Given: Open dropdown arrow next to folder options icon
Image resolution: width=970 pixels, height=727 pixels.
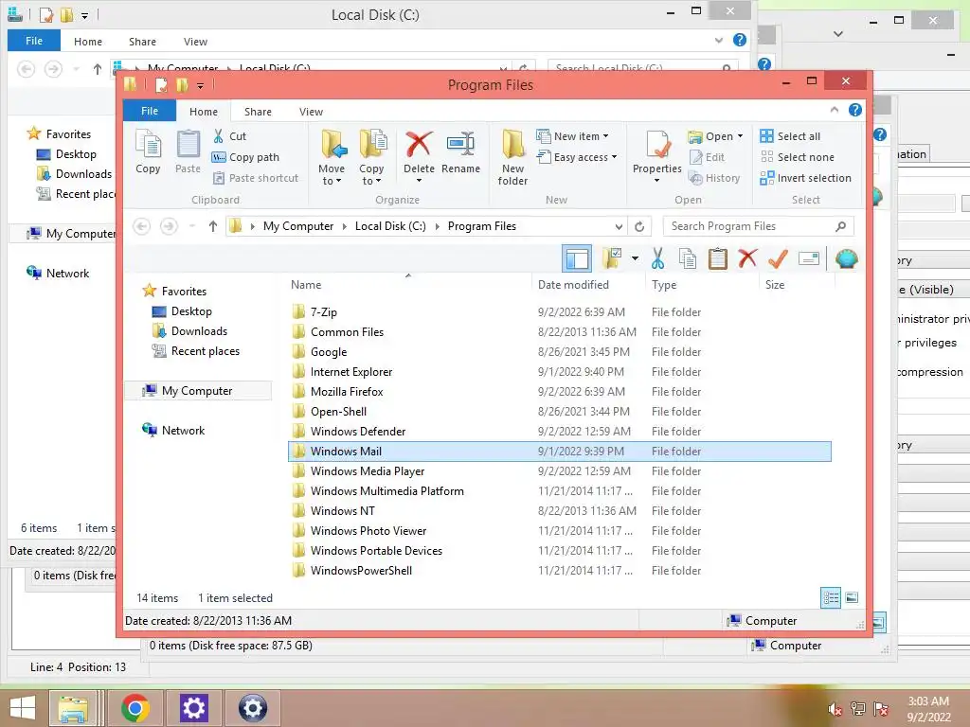Looking at the screenshot, I should click(x=635, y=258).
